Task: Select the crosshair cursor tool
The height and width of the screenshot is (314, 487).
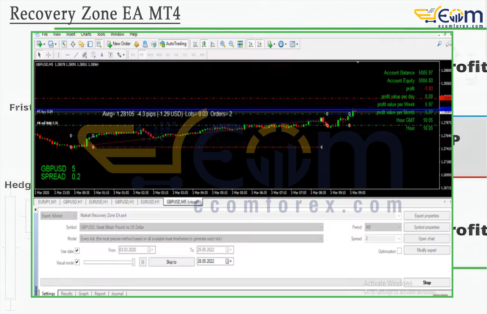Action: click(48, 55)
